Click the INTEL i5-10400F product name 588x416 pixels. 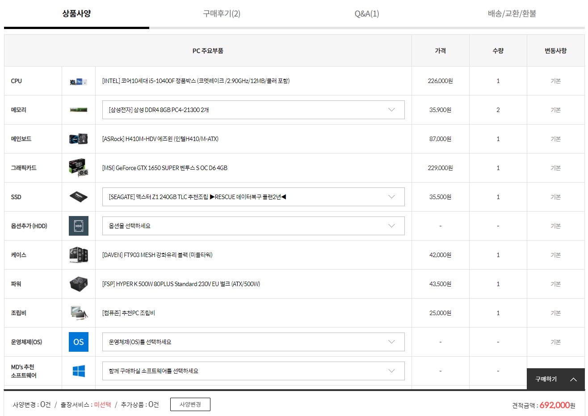196,81
